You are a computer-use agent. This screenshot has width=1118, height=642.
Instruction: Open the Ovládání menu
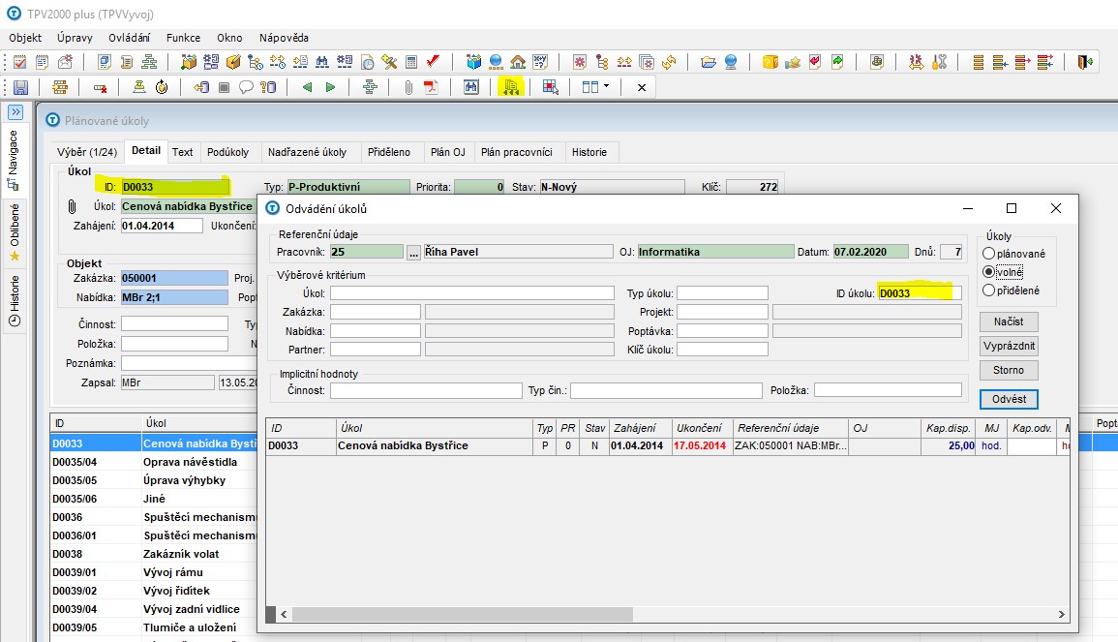[x=129, y=38]
